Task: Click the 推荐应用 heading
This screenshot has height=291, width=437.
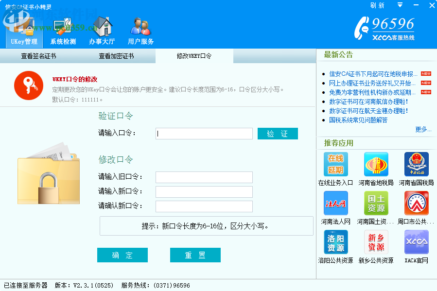Action: (339, 143)
